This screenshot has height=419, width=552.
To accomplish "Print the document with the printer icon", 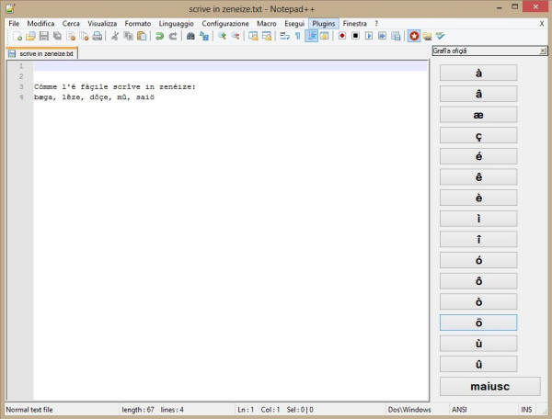I will 98,36.
